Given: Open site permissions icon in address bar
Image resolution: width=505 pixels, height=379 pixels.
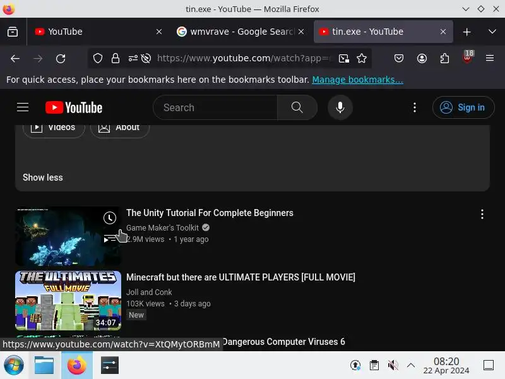Looking at the screenshot, I should click(x=133, y=58).
